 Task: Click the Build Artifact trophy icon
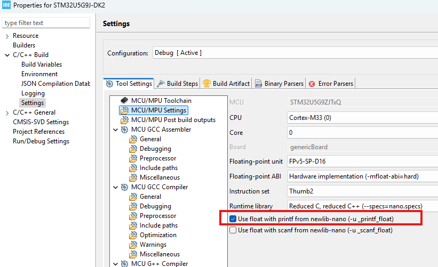point(206,84)
